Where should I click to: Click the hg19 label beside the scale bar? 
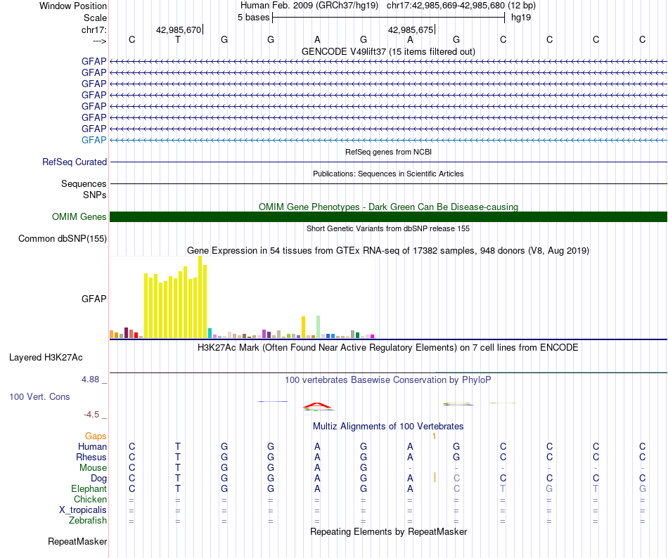click(521, 18)
